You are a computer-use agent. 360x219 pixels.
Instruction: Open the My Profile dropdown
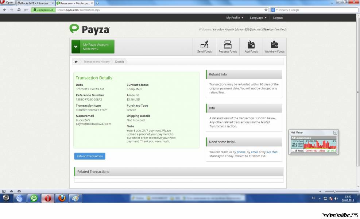coord(235,18)
